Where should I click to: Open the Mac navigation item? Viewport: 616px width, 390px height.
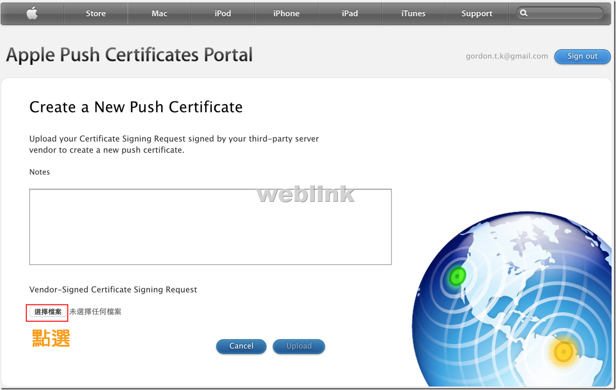click(x=159, y=13)
